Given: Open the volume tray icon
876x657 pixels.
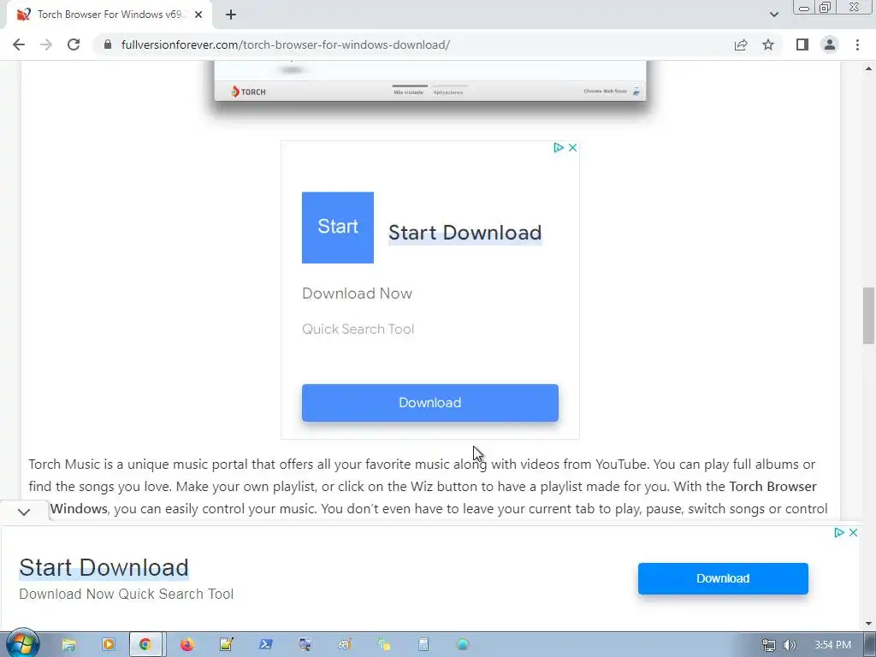Looking at the screenshot, I should pyautogui.click(x=789, y=645).
